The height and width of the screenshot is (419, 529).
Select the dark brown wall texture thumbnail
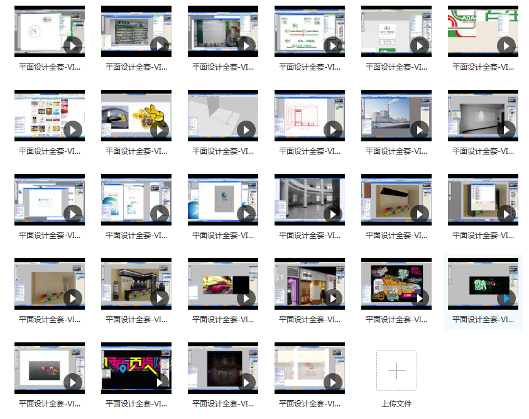(222, 369)
